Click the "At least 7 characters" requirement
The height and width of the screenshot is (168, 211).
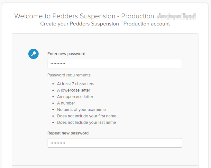click(76, 84)
